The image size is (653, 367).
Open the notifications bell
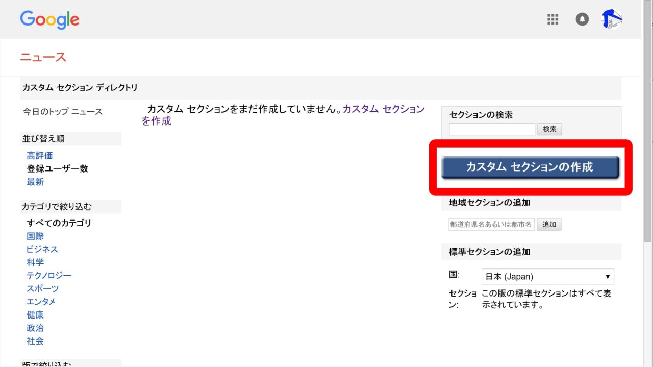[582, 19]
